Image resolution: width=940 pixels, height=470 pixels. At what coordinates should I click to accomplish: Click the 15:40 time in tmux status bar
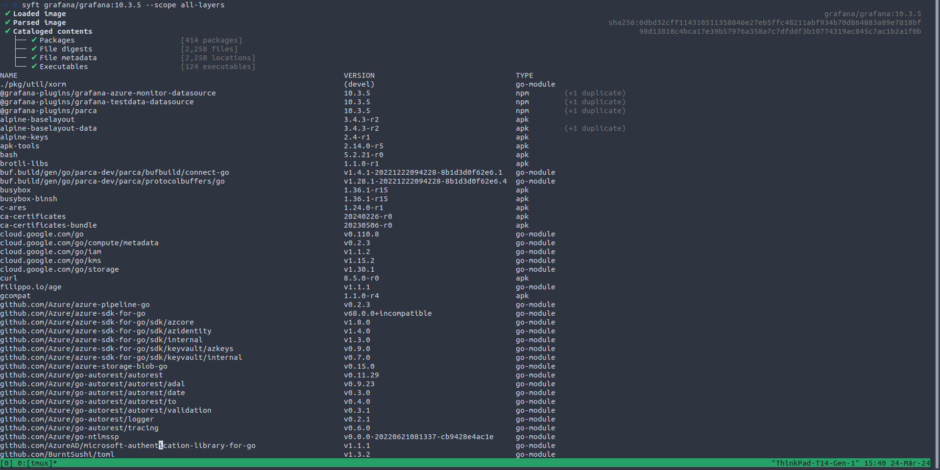click(x=875, y=463)
